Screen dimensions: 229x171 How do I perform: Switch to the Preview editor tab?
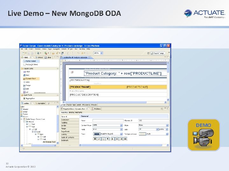(94, 105)
